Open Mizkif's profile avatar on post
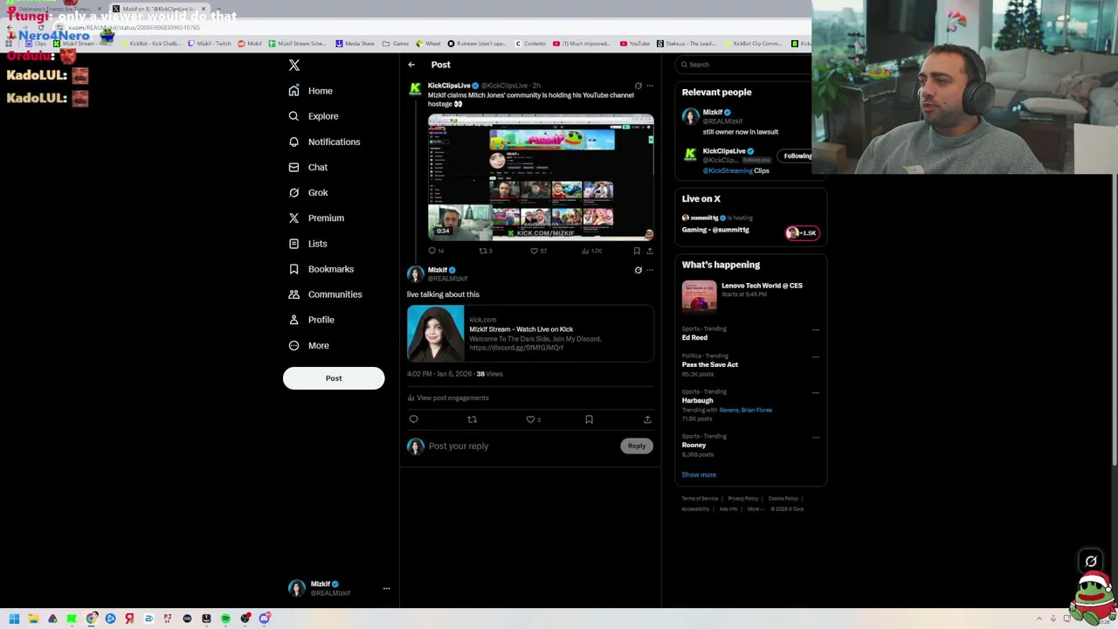Viewport: 1118px width, 629px height. click(x=415, y=274)
